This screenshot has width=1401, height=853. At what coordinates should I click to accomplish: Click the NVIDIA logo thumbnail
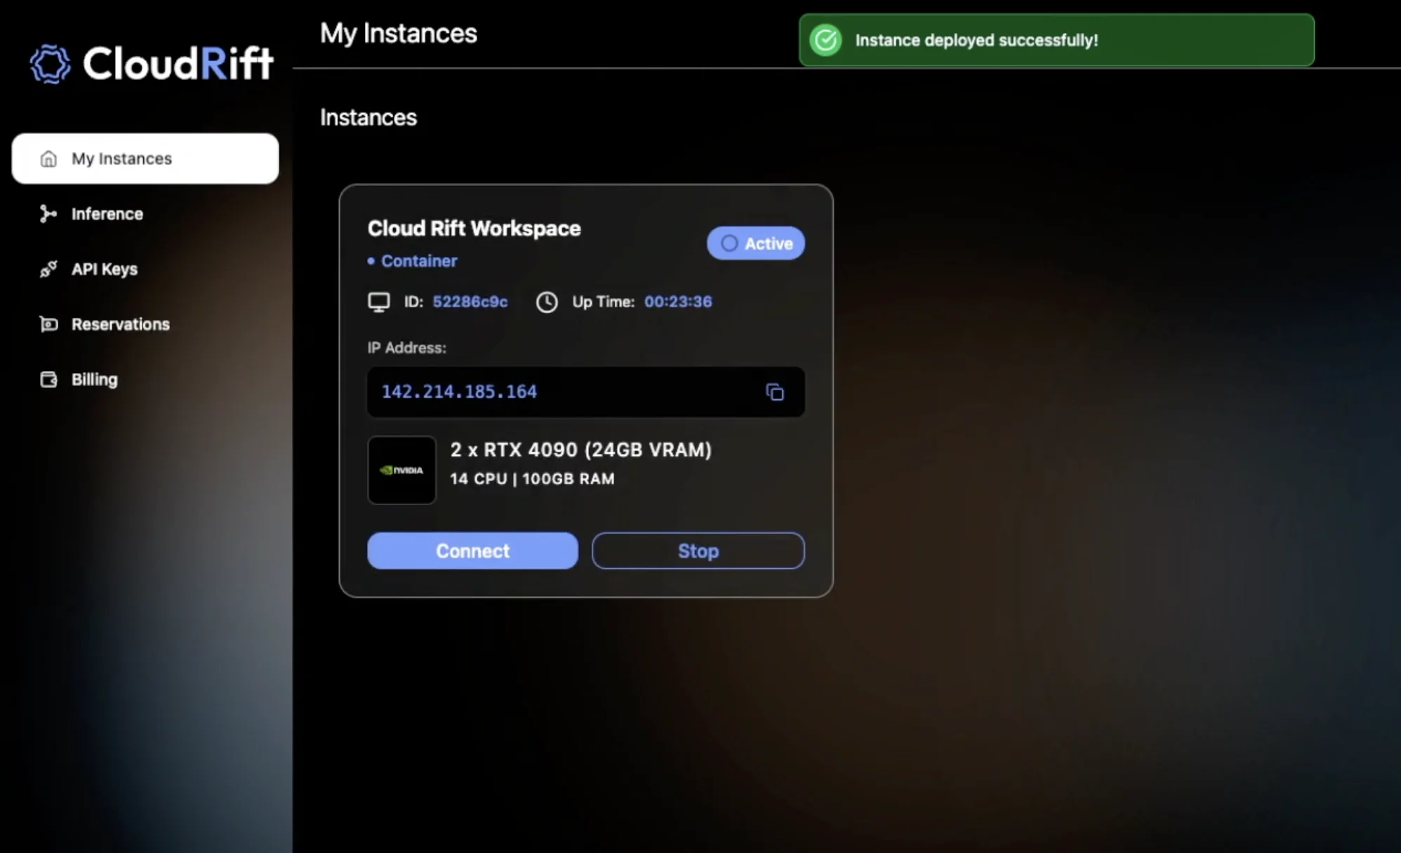coord(401,470)
